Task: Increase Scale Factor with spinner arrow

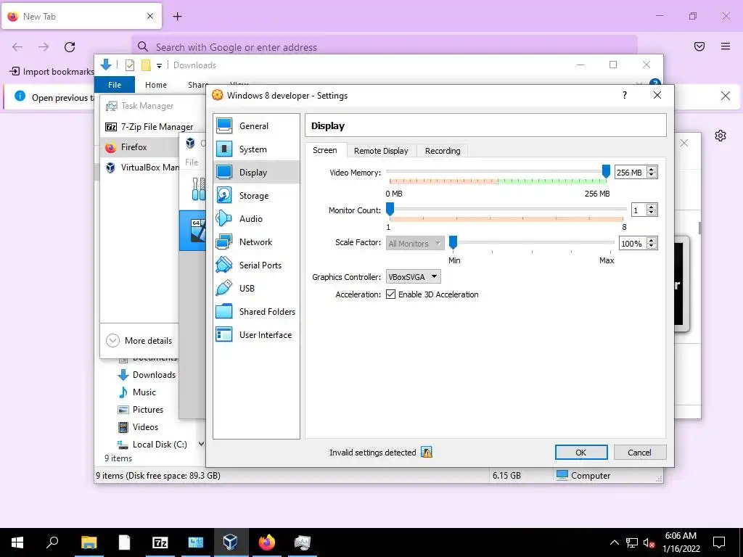Action: coord(652,240)
